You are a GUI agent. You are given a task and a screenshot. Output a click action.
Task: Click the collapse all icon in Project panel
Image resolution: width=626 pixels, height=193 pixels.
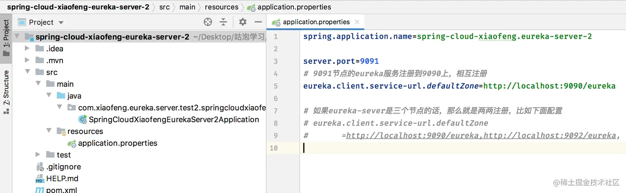coord(224,22)
